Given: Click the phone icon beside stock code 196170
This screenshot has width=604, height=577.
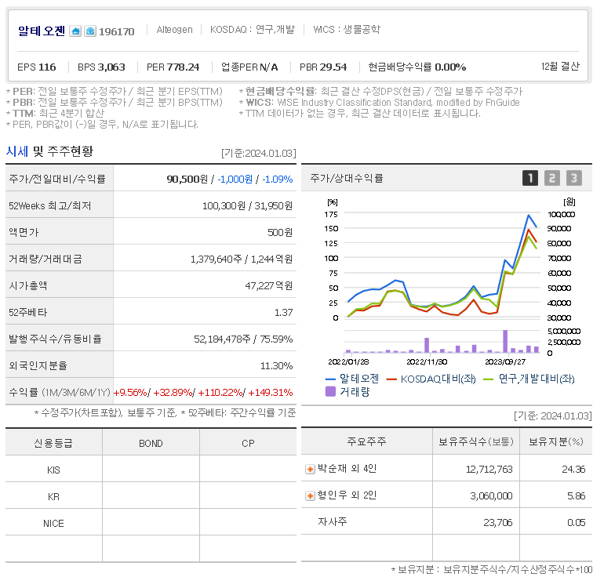Looking at the screenshot, I should click(90, 31).
